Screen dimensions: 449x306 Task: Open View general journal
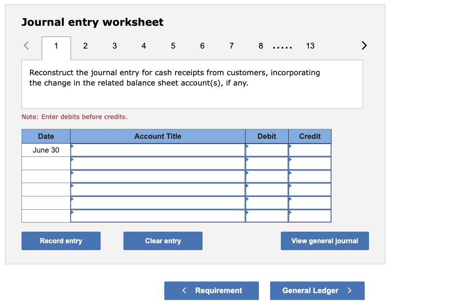point(325,241)
